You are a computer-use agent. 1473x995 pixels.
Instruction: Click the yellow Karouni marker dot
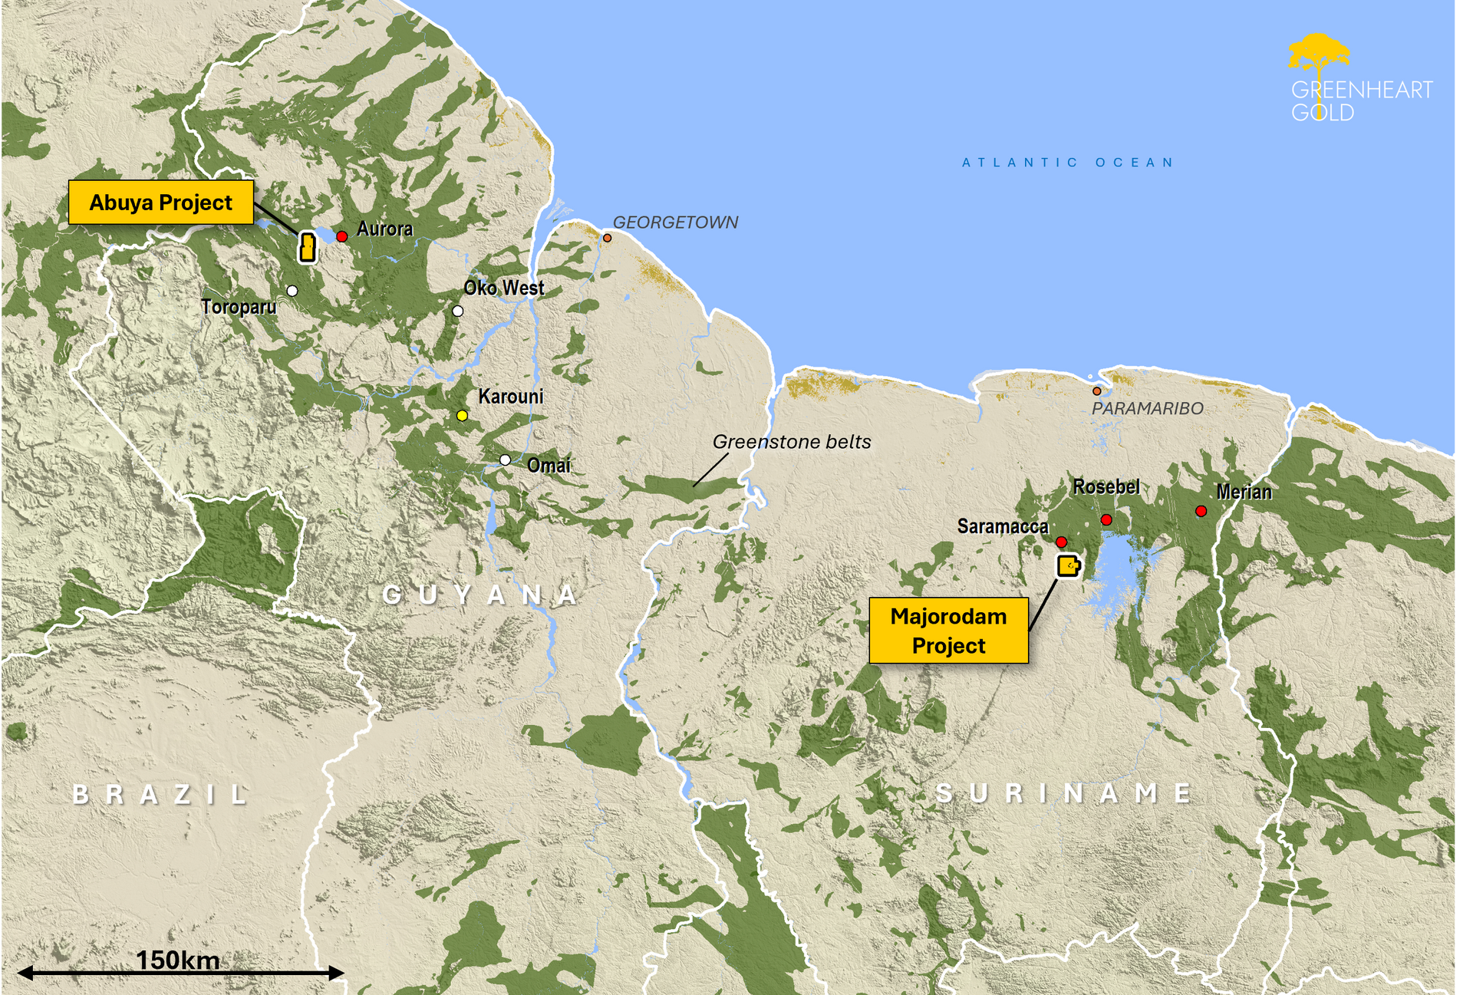tap(462, 415)
